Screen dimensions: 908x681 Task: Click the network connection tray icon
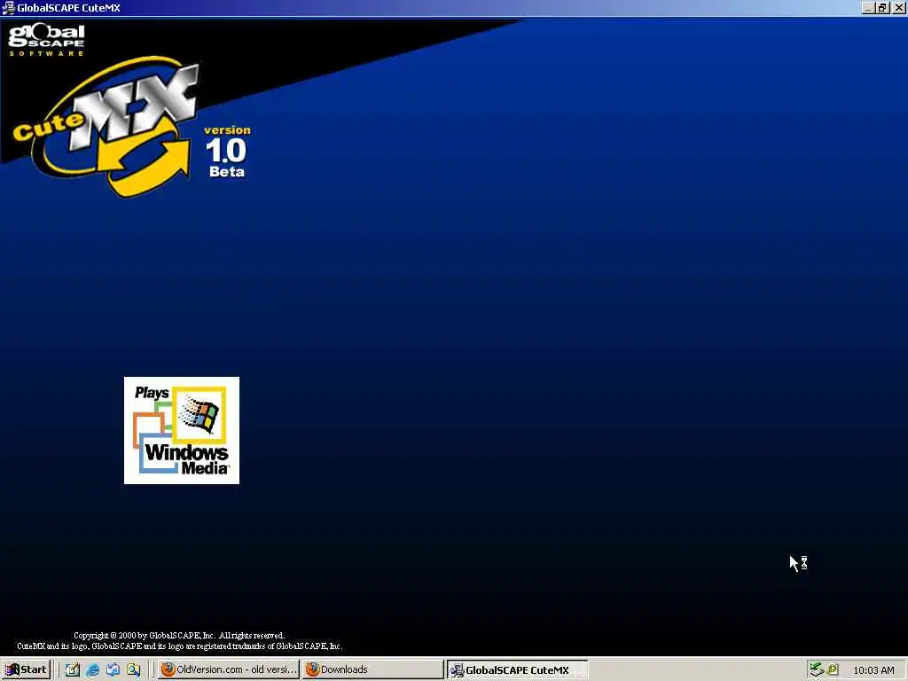[817, 669]
